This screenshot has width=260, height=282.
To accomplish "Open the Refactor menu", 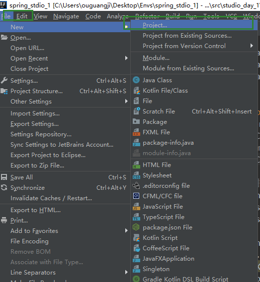I will [x=148, y=16].
